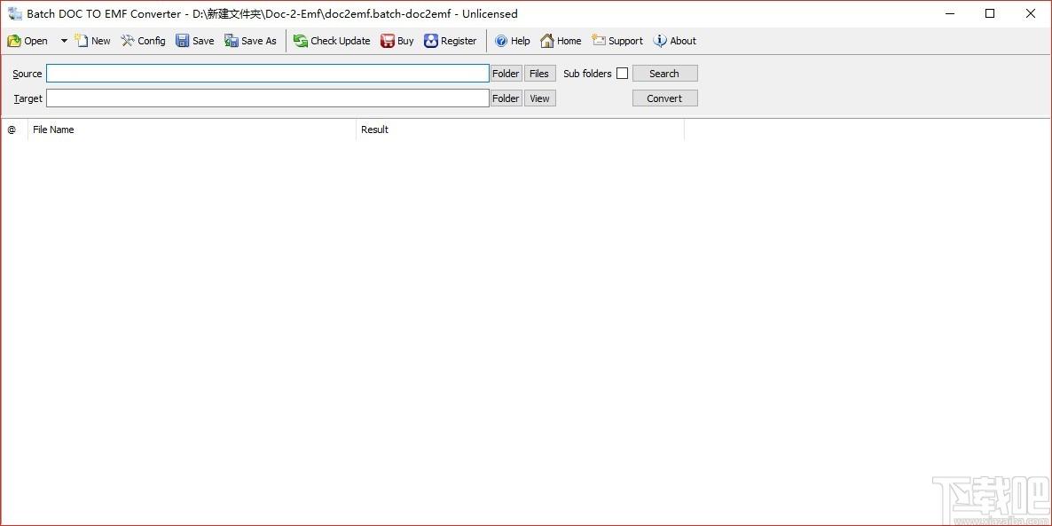Click the Search button

665,73
